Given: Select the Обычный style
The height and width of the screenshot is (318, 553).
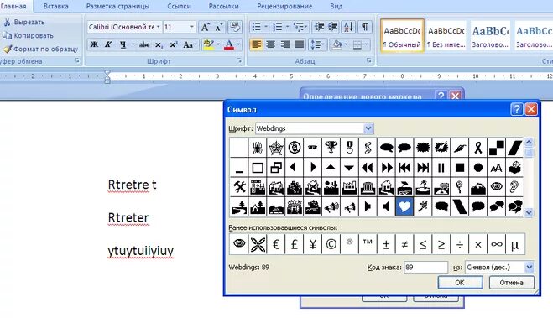Looking at the screenshot, I should pyautogui.click(x=402, y=36).
